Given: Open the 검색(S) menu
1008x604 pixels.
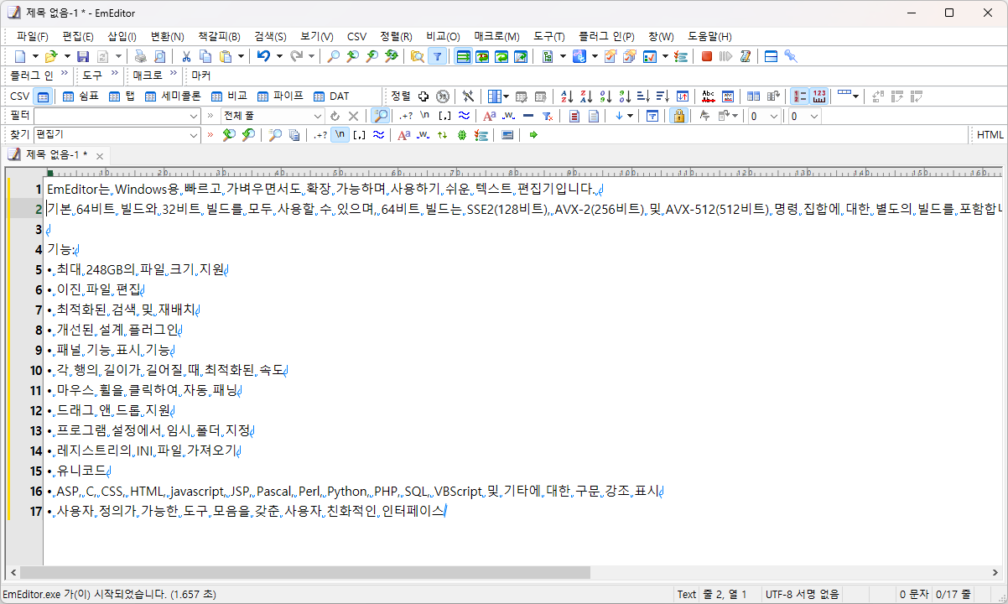Looking at the screenshot, I should (x=270, y=36).
